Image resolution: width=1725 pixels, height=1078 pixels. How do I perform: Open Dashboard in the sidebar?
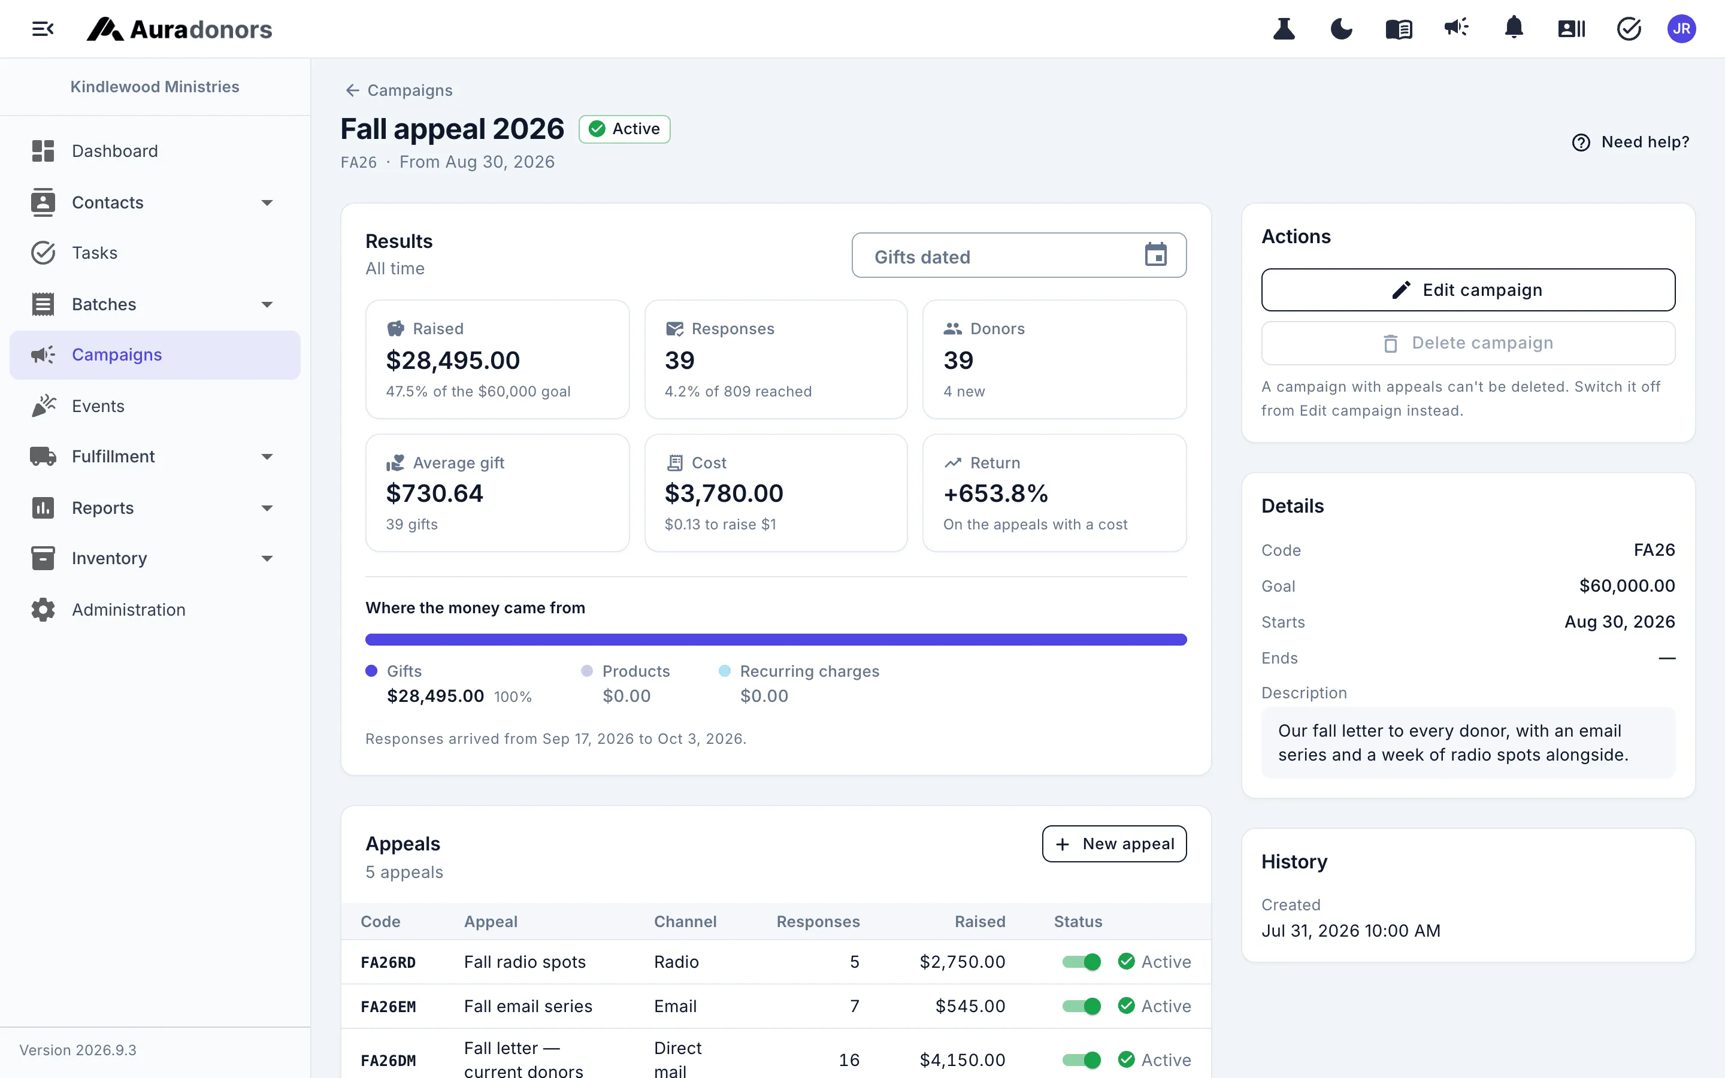(155, 151)
